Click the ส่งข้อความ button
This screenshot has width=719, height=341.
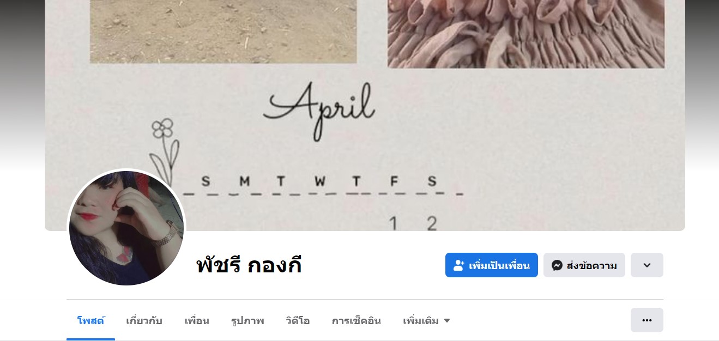coord(584,265)
